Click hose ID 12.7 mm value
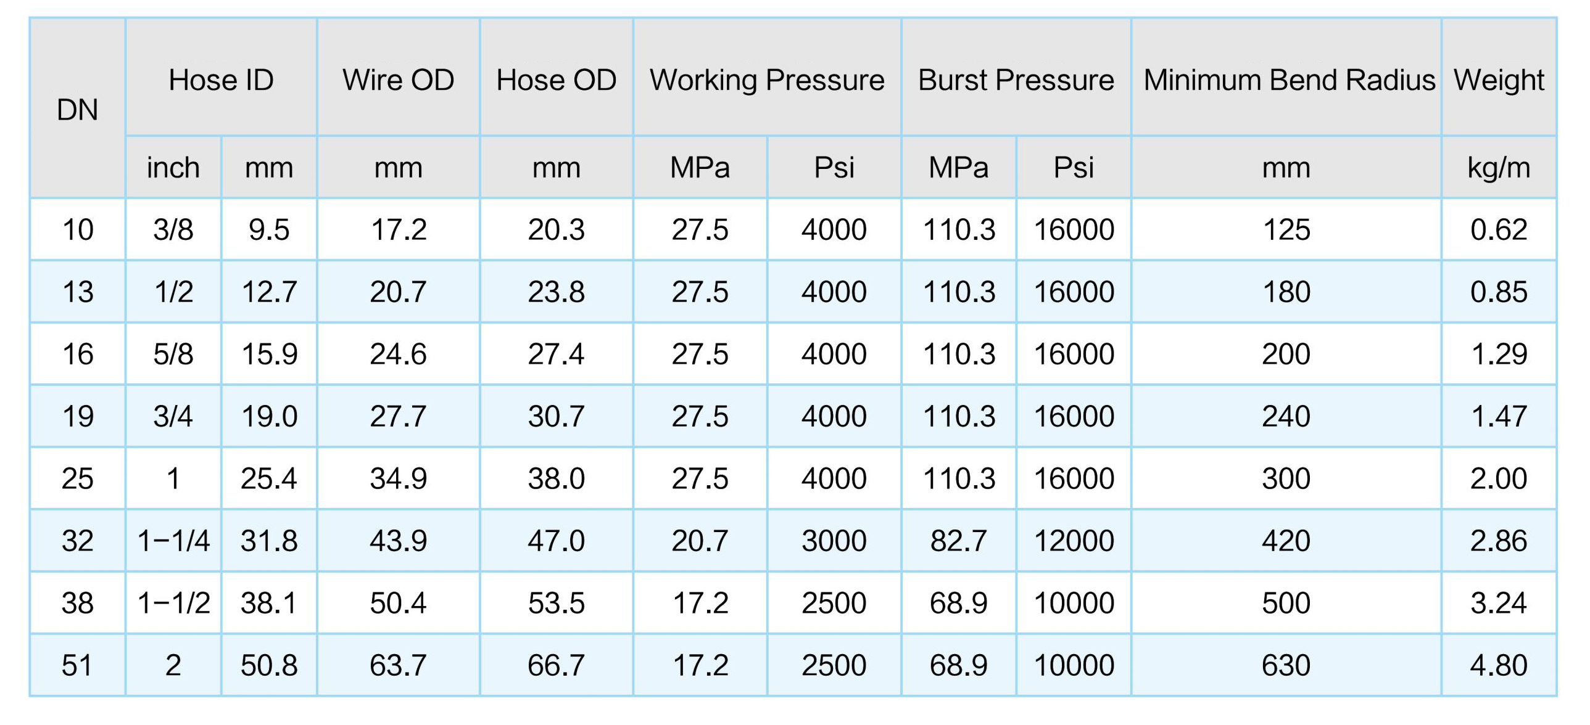 pyautogui.click(x=269, y=292)
